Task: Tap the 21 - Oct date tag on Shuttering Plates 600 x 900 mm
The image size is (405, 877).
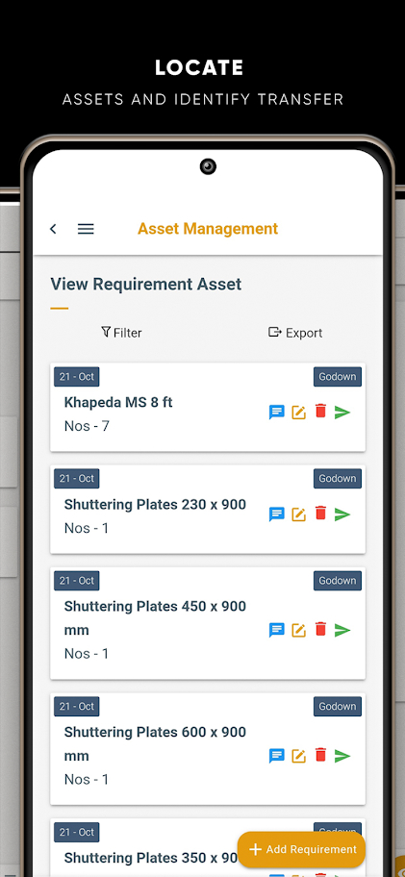Action: (x=77, y=707)
